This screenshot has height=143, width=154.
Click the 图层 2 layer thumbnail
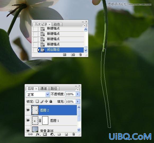[35, 110]
